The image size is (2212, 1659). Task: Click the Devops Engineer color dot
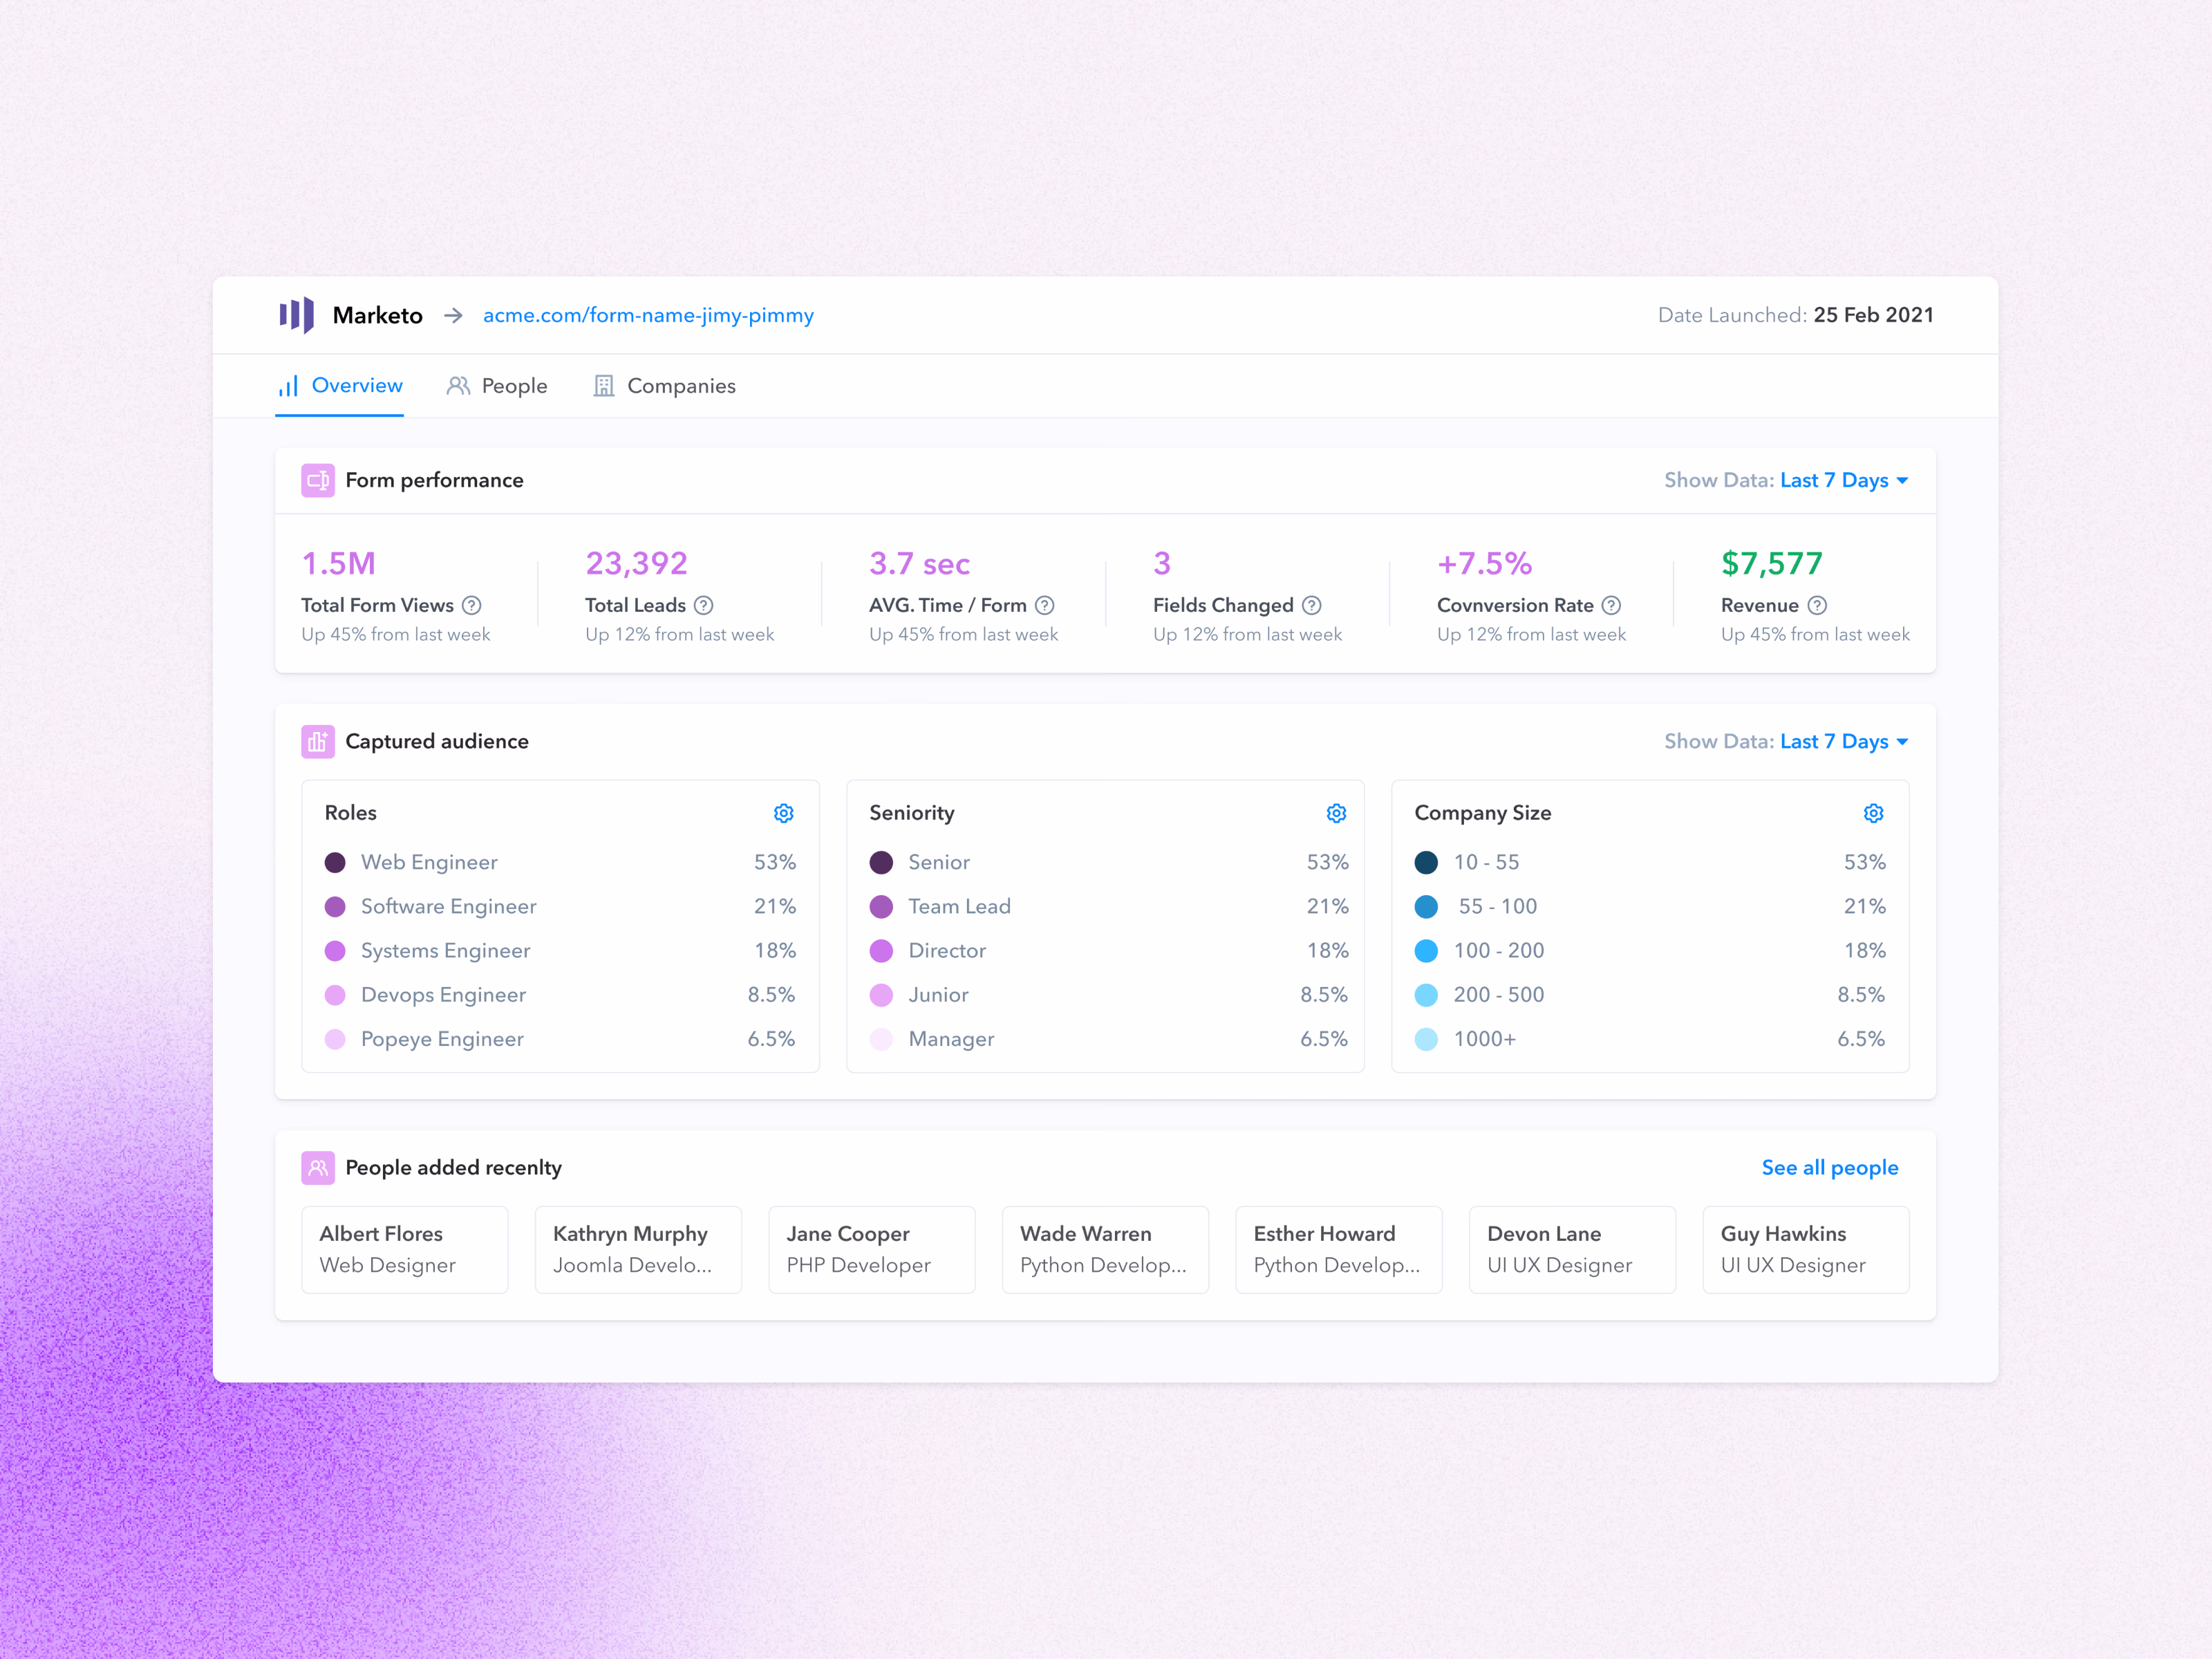(335, 995)
